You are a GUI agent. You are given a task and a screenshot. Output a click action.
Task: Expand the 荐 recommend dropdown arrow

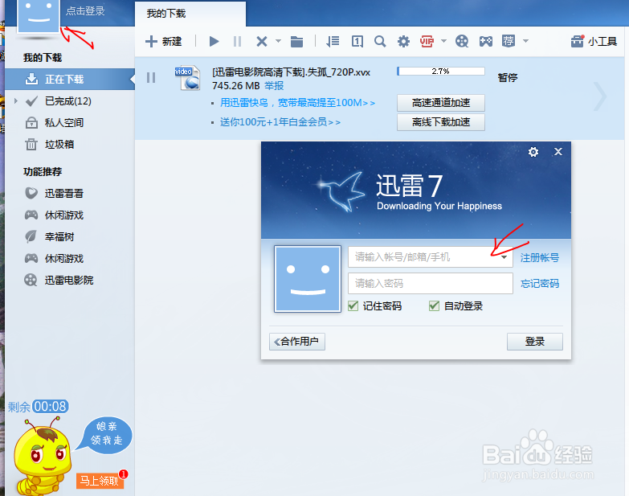point(525,41)
